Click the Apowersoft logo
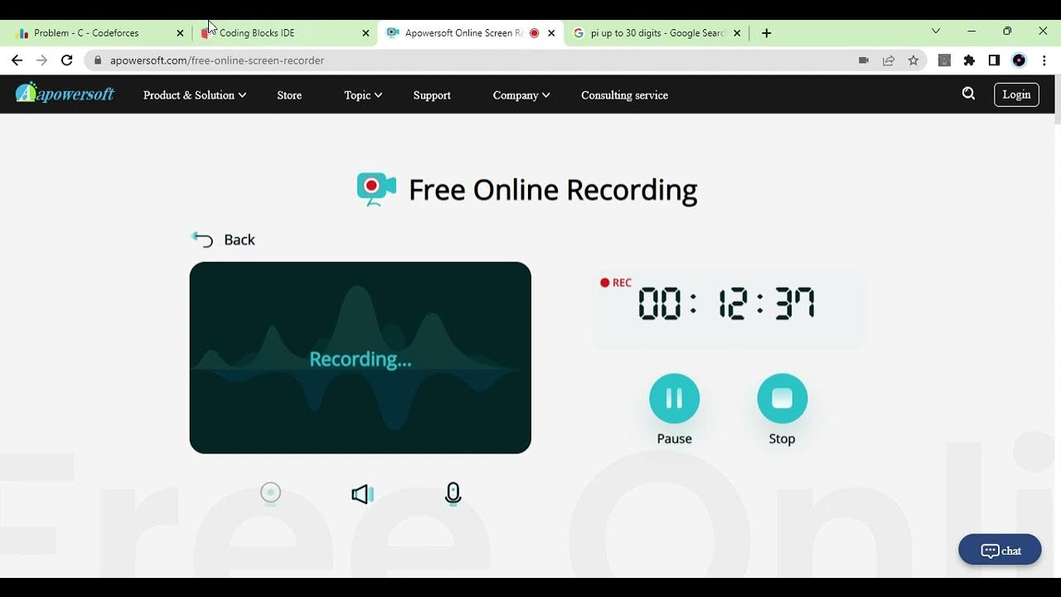The image size is (1061, 597). pos(65,94)
